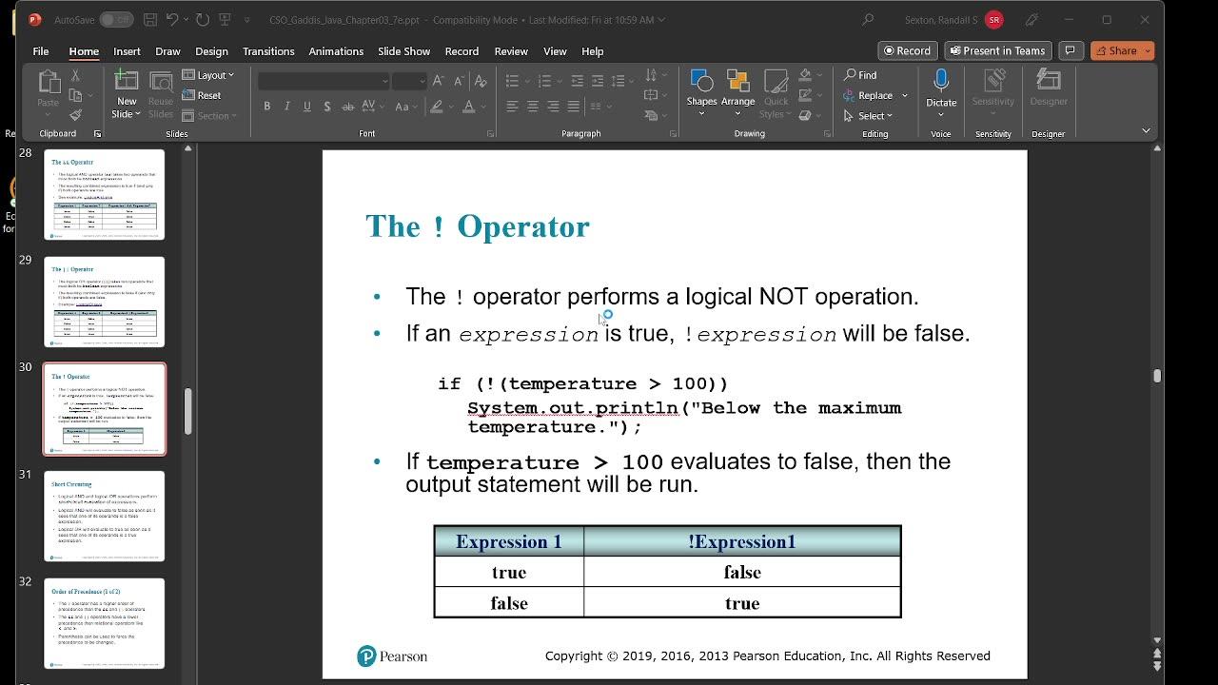Toggle Bold formatting
1218x685 pixels.
click(x=267, y=108)
